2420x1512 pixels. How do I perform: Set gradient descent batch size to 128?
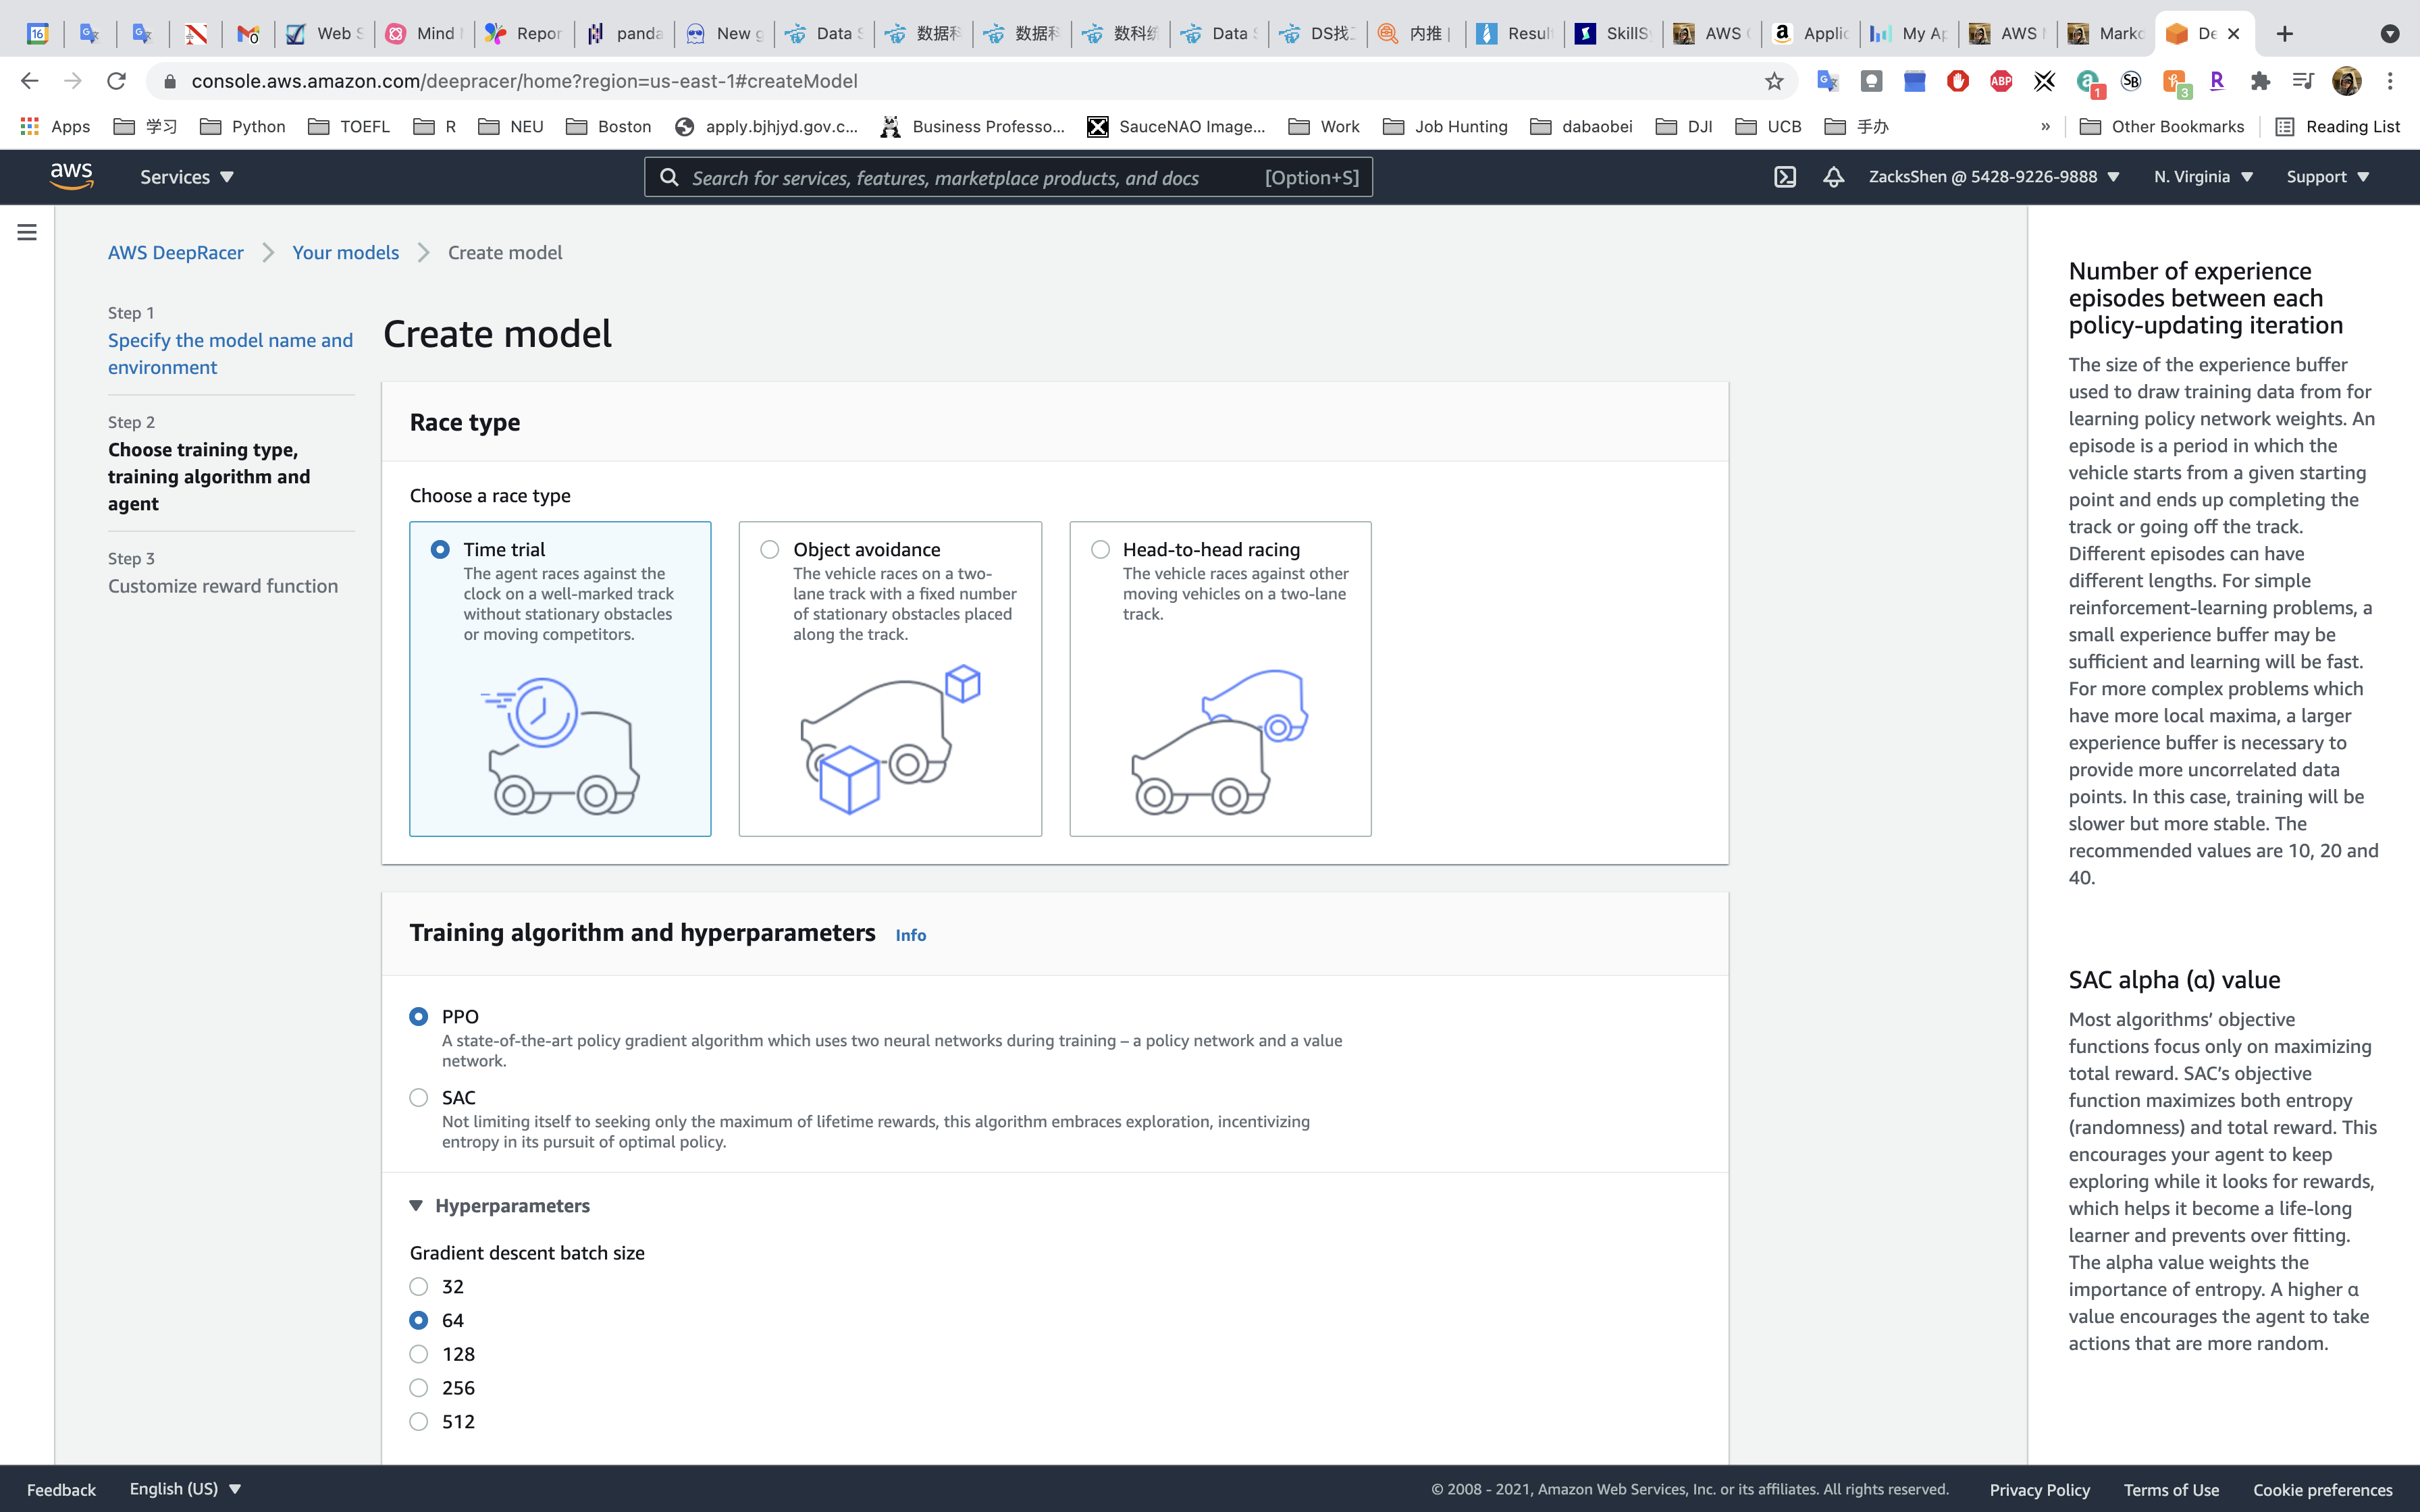tap(419, 1354)
